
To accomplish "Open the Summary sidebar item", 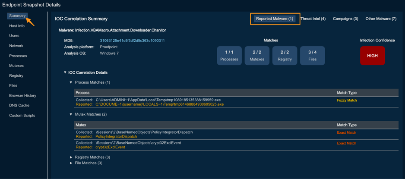I will coord(17,16).
